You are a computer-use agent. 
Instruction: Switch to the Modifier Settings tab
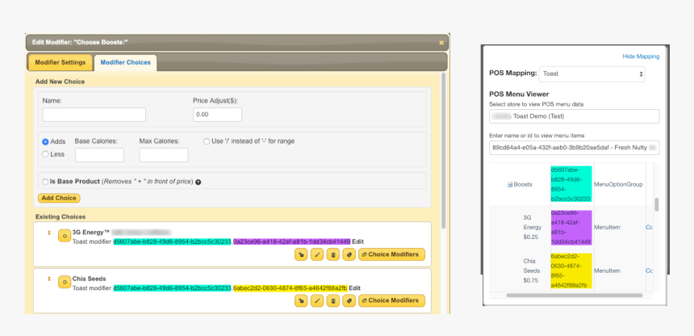[61, 62]
